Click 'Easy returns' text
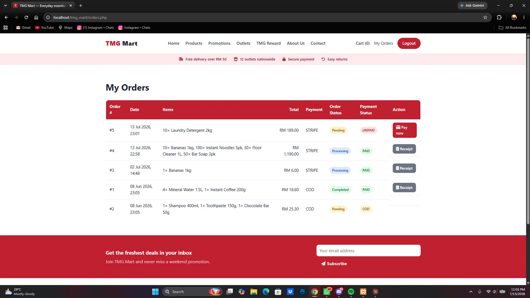The height and width of the screenshot is (298, 530). [x=337, y=59]
